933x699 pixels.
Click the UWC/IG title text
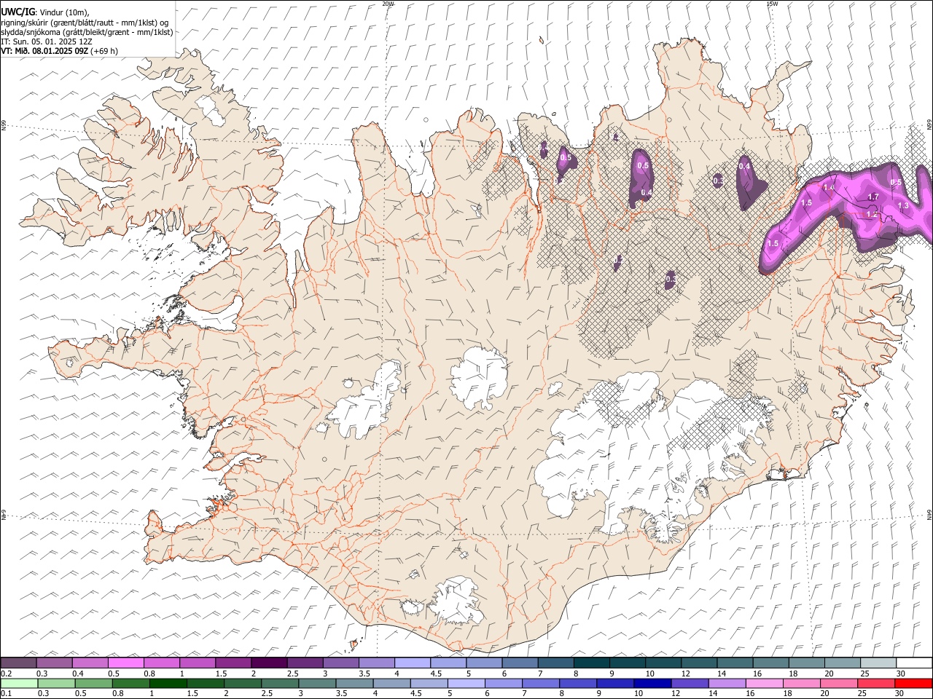tap(17, 12)
